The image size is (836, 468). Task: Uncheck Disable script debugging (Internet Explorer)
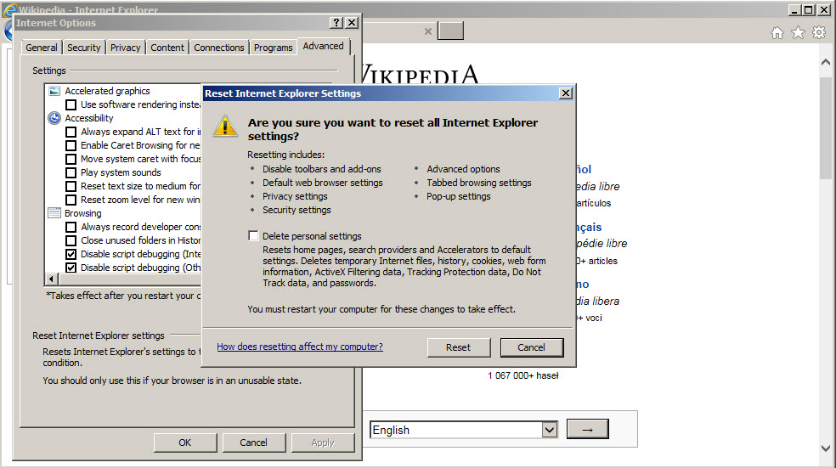pos(71,254)
